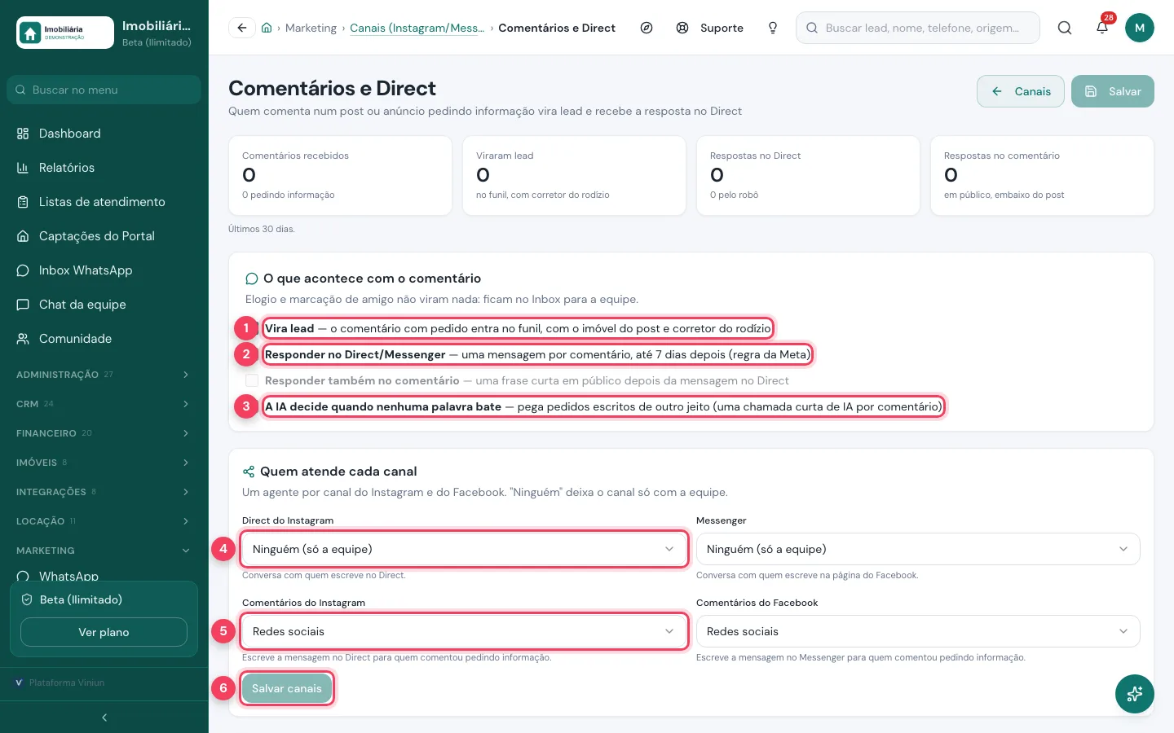Image resolution: width=1174 pixels, height=733 pixels.
Task: Check Responder também no comentário box
Action: click(252, 380)
